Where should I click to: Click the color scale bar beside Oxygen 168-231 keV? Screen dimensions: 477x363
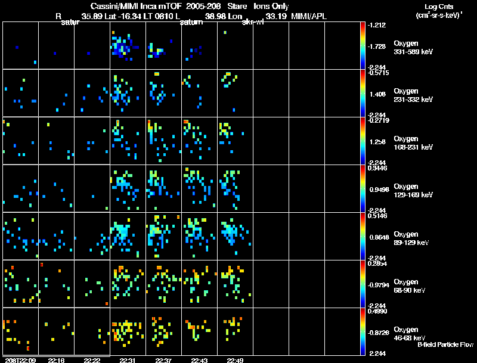click(x=363, y=141)
